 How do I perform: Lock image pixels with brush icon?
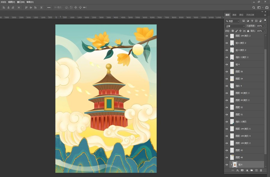(237, 31)
